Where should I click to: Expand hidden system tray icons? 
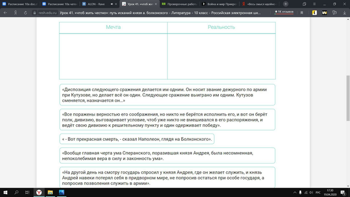(295, 192)
